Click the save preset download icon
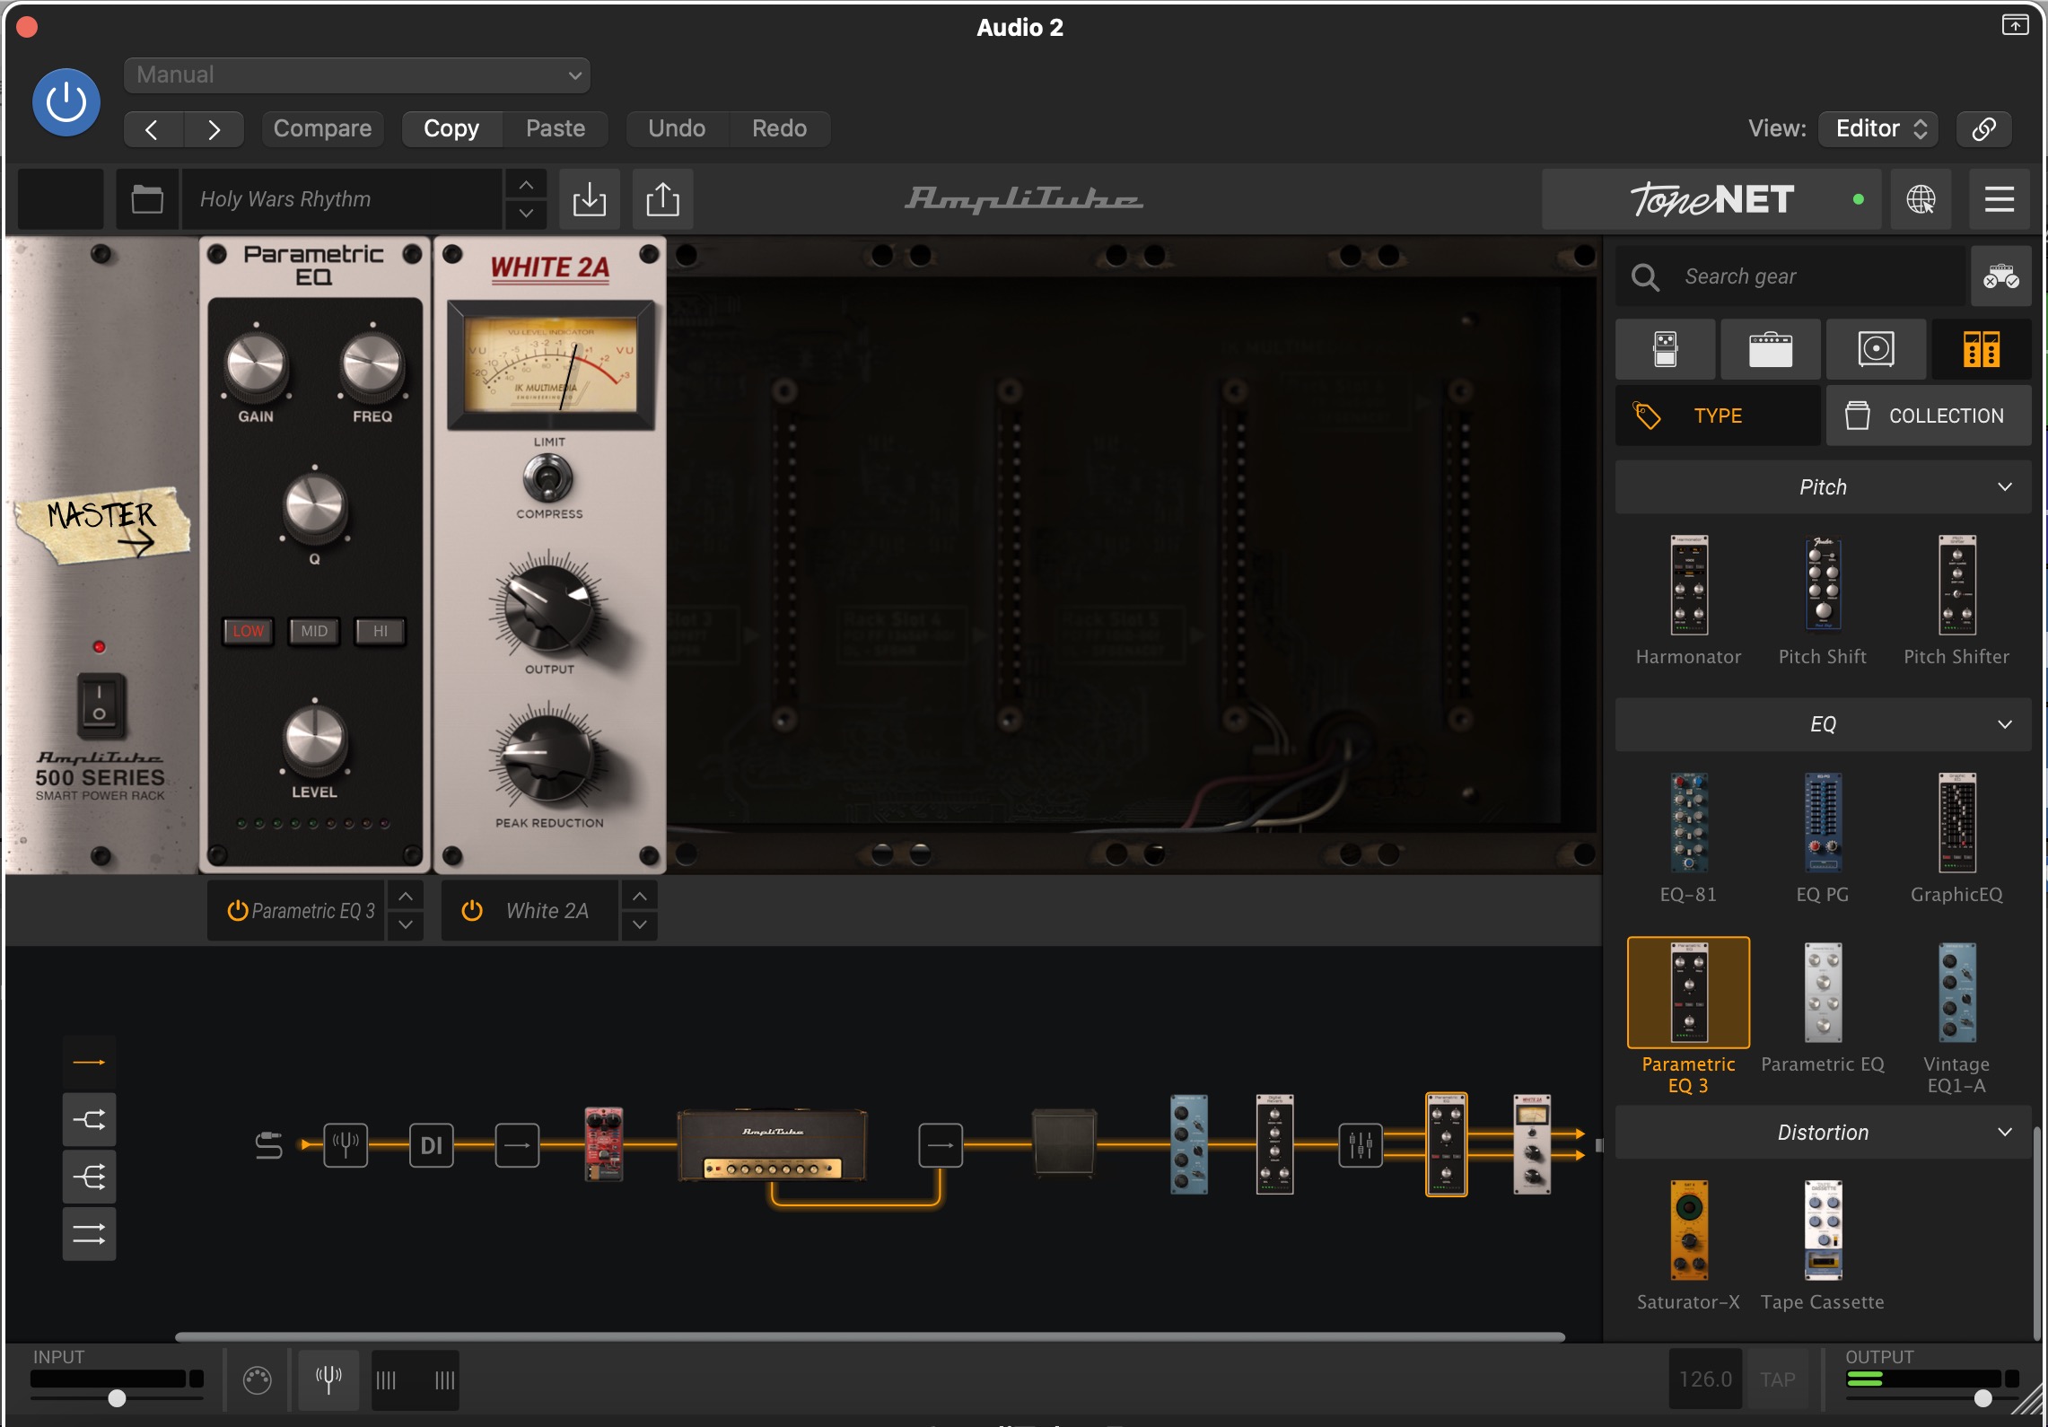The height and width of the screenshot is (1427, 2048). pos(590,199)
